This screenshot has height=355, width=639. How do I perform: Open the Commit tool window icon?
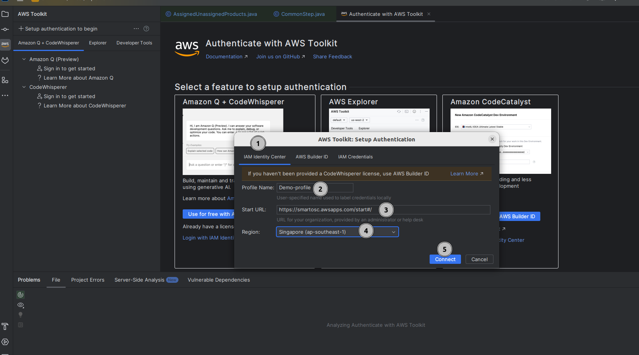[x=5, y=29]
